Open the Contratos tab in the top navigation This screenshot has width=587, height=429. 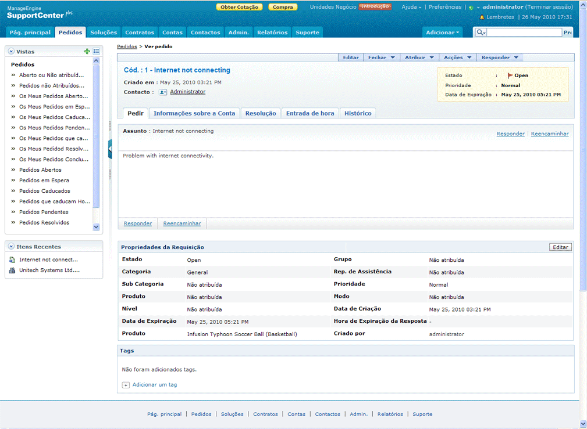click(x=140, y=33)
